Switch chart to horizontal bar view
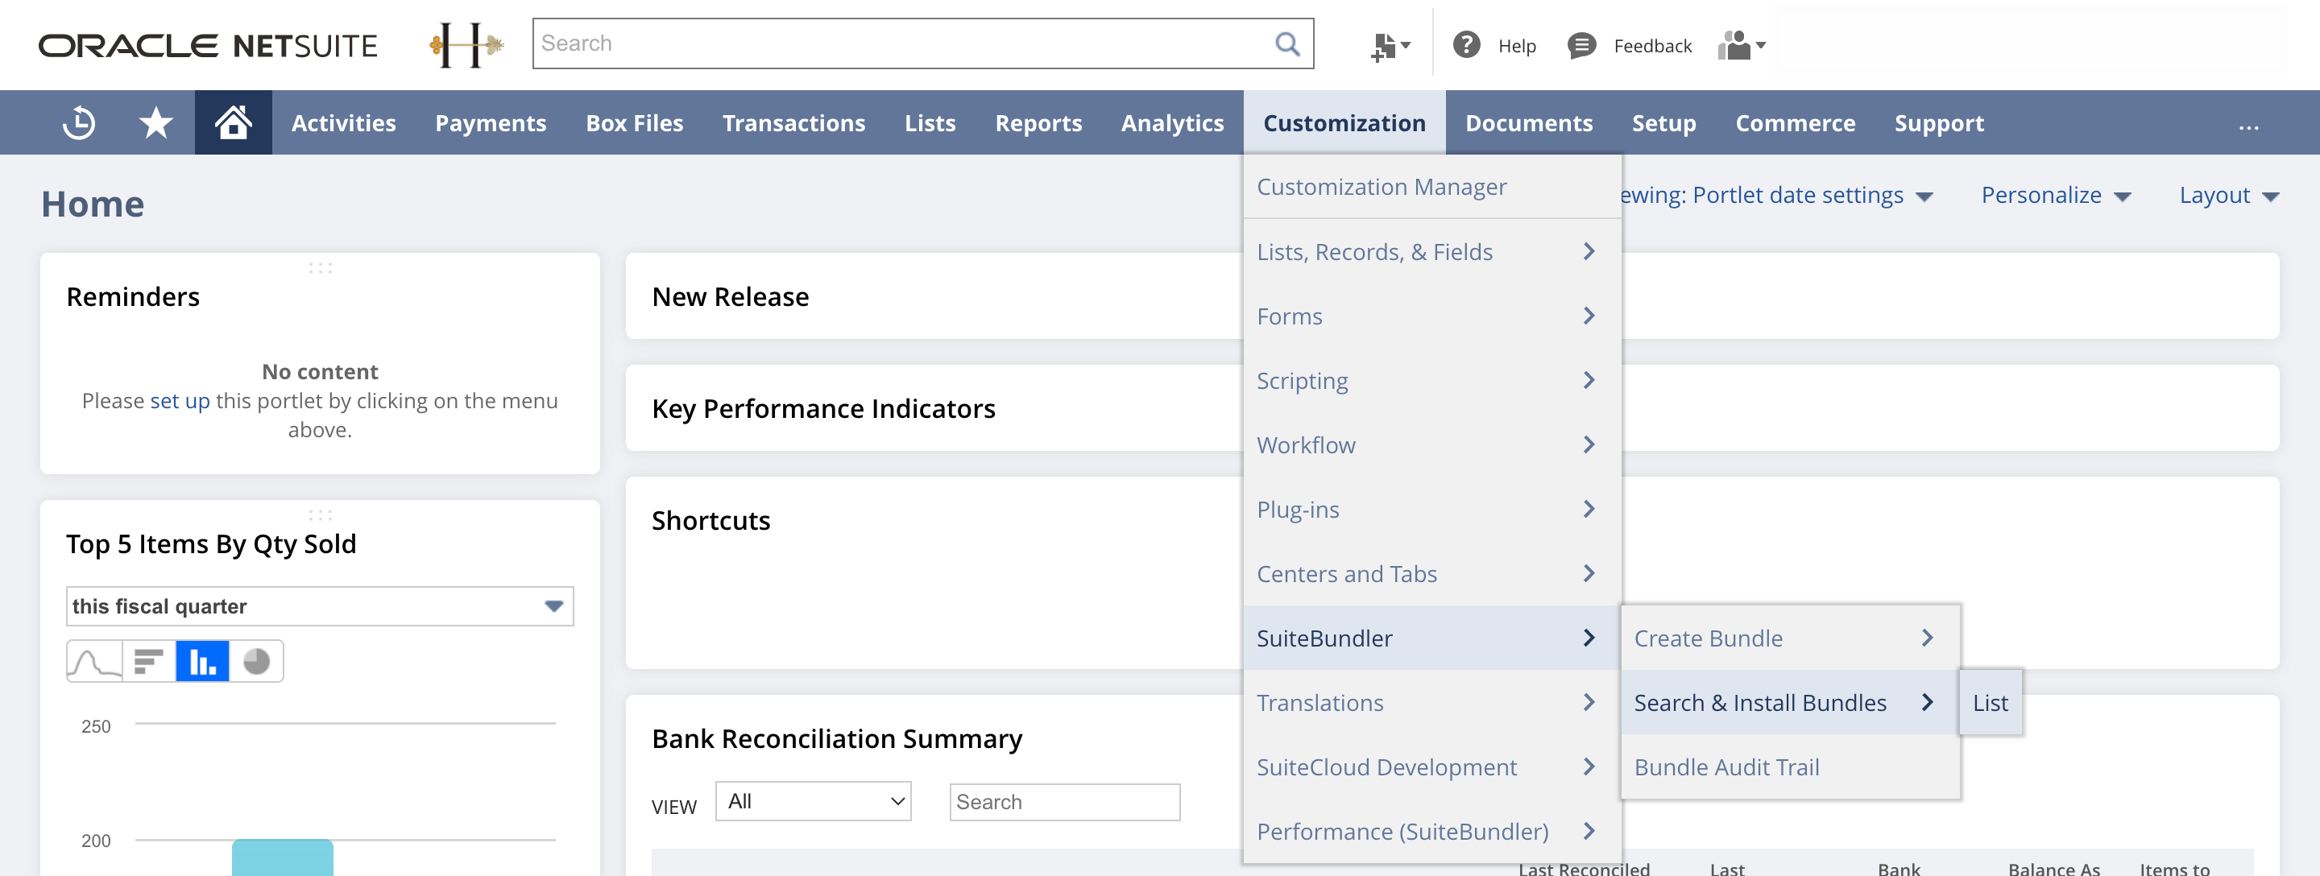The image size is (2320, 876). coord(148,662)
